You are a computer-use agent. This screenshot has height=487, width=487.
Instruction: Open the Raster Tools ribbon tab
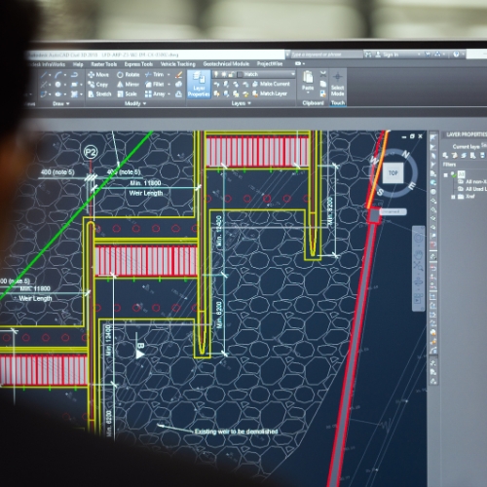tap(103, 64)
